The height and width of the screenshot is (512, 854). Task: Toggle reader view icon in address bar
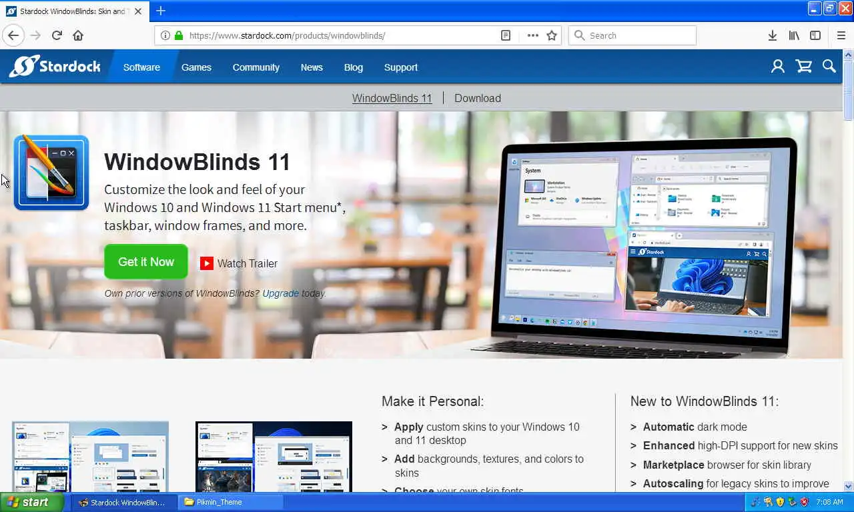506,35
